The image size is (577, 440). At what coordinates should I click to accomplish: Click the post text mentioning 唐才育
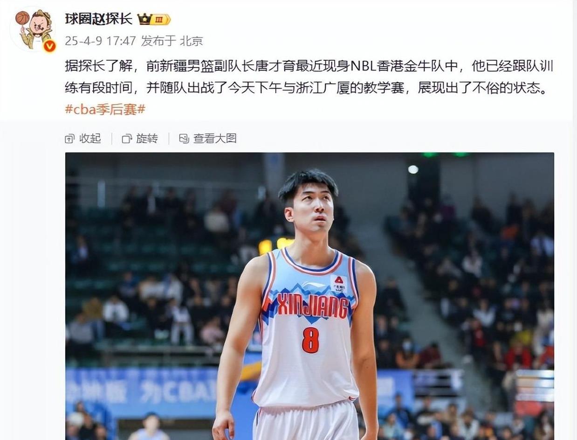coord(309,67)
